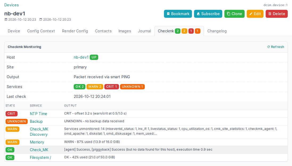The height and width of the screenshot is (166, 292).
Task: Open the Render Config tab
Action: (x=75, y=31)
